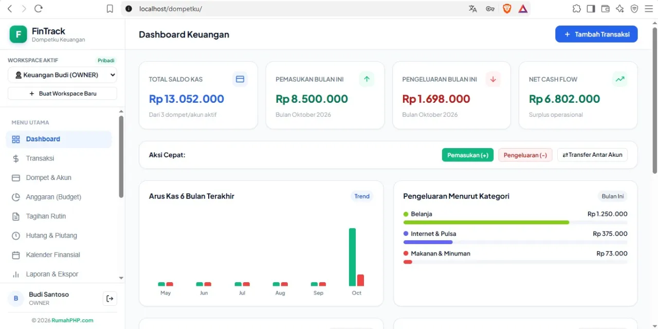Click the Tambah Transaksi button

[596, 34]
